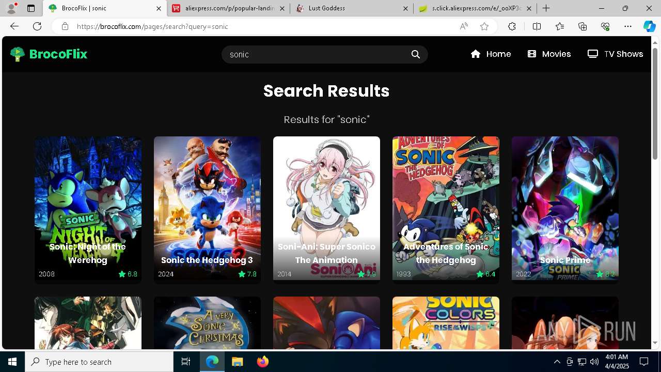
Task: Click scrollbar down arrow
Action: (x=655, y=343)
